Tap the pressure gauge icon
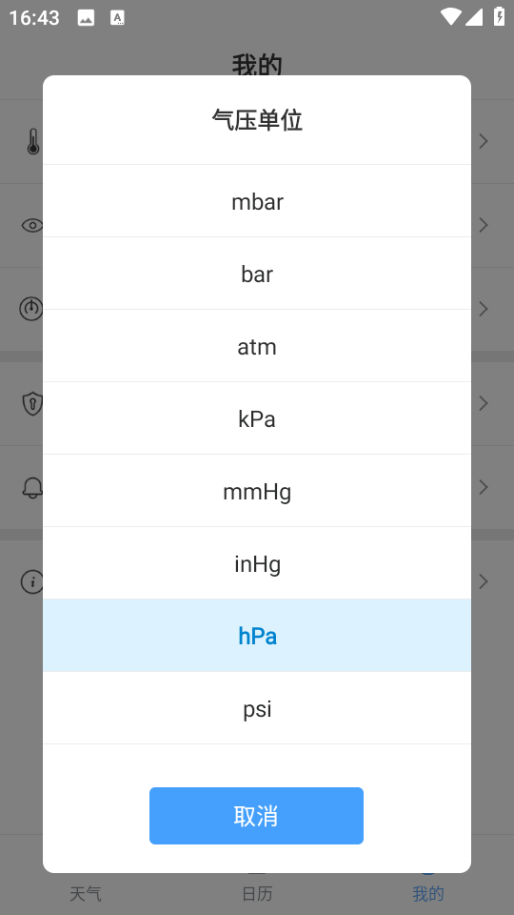 click(31, 309)
